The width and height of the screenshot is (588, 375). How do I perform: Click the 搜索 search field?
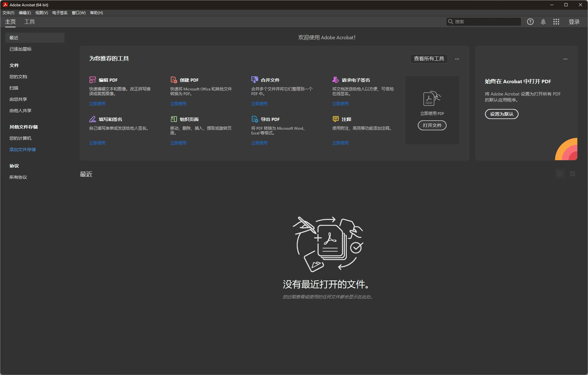click(x=485, y=22)
